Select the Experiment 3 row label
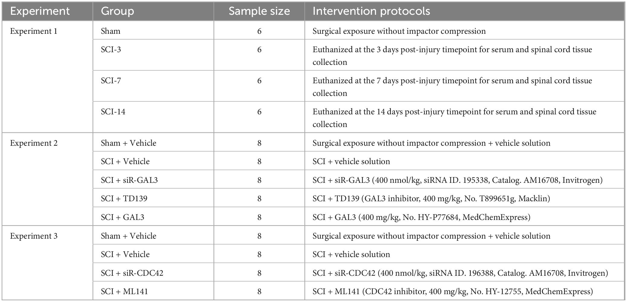 click(x=34, y=236)
